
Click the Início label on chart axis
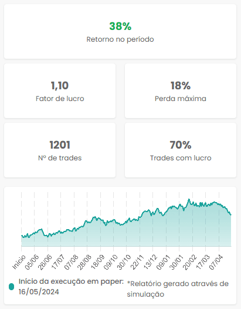tap(19, 262)
